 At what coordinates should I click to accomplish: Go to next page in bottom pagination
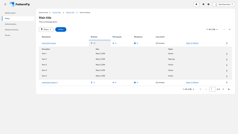[x=223, y=89]
